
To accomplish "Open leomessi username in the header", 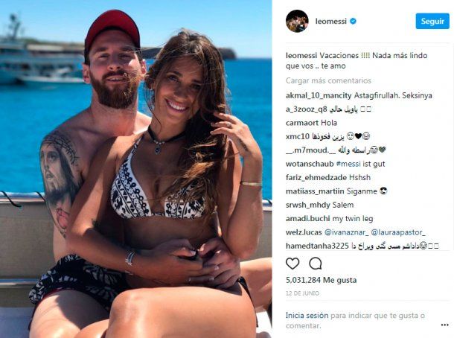I will 330,21.
